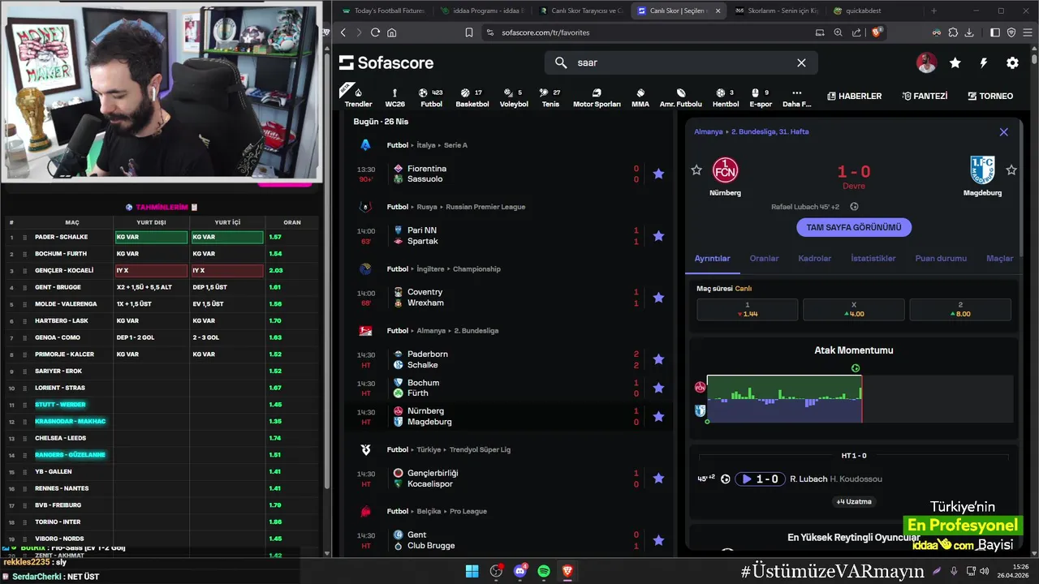The height and width of the screenshot is (584, 1039).
Task: Click the TAM SAYFA GÖRÜNÜMÜ button
Action: pos(854,228)
